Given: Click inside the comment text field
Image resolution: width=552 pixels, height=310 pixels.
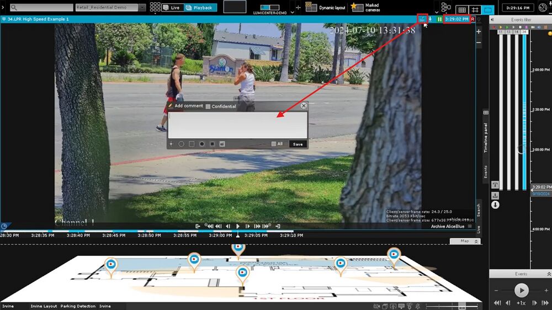Looking at the screenshot, I should pos(237,125).
